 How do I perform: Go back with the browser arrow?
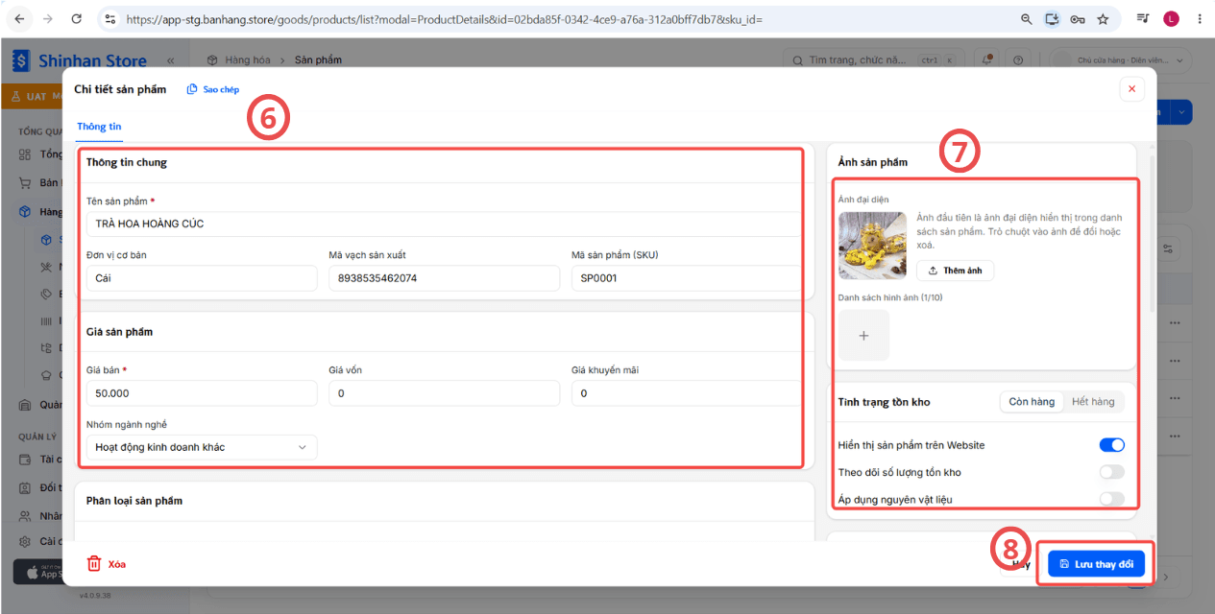pyautogui.click(x=20, y=18)
